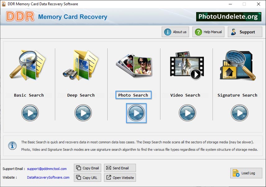This screenshot has height=187, width=266.
Task: Click the envelope icon on Send Email
Action: (x=109, y=168)
